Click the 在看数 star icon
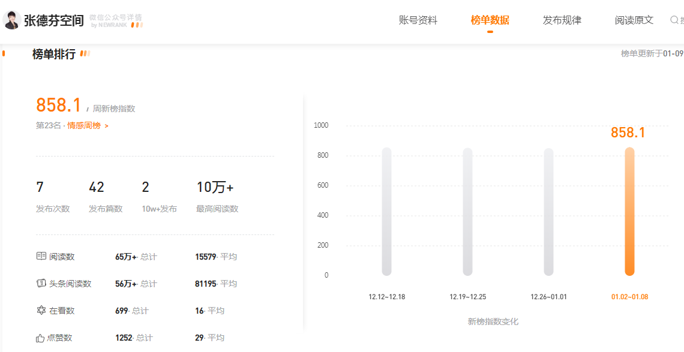Viewport: 684px width, 352px height. click(41, 310)
